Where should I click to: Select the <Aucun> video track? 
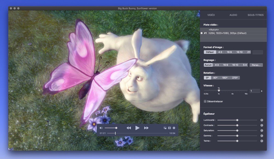[x=233, y=30]
